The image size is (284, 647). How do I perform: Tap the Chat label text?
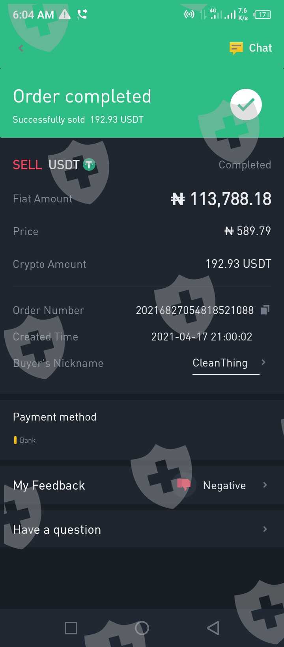(x=260, y=48)
